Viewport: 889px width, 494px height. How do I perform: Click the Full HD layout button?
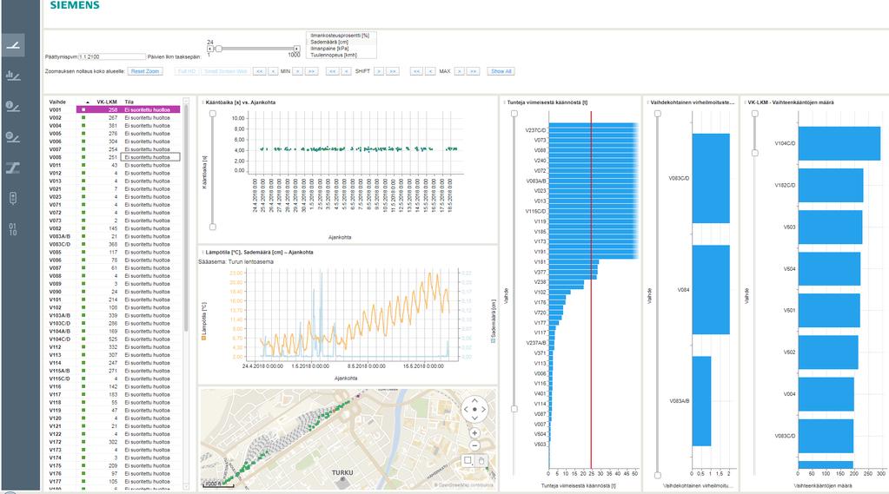click(187, 71)
